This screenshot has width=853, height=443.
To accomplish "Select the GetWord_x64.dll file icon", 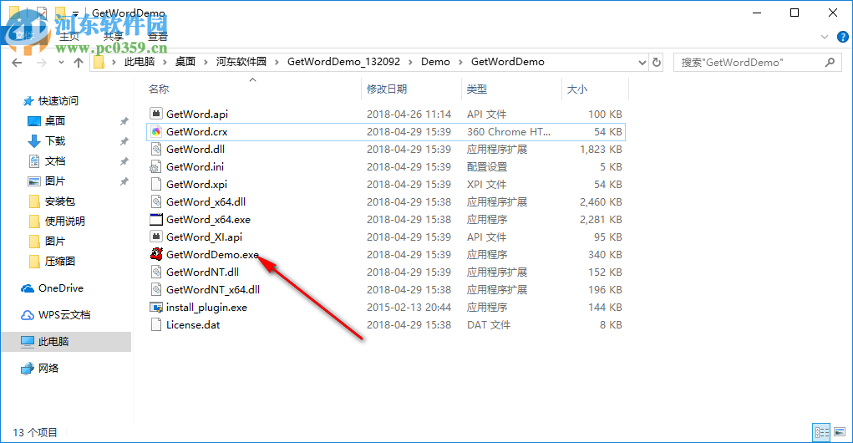I will [x=156, y=202].
